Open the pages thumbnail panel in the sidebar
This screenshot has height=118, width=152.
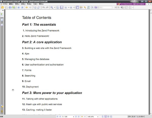(2, 20)
